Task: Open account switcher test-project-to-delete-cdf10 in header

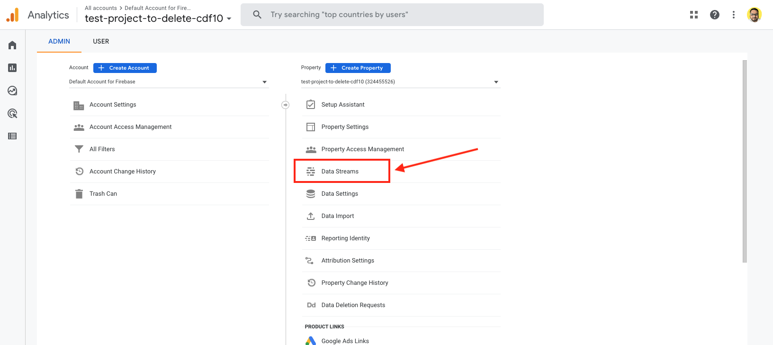Action: 158,18
